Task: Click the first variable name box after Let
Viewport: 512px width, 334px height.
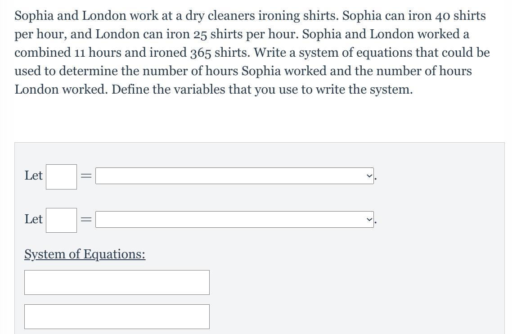Action: click(x=61, y=176)
